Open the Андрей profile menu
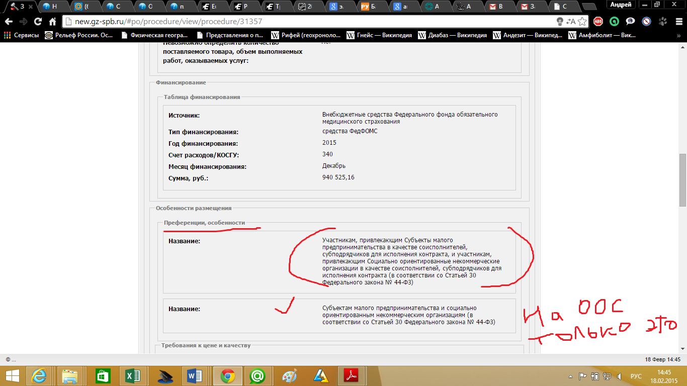687x386 pixels. coord(621,4)
